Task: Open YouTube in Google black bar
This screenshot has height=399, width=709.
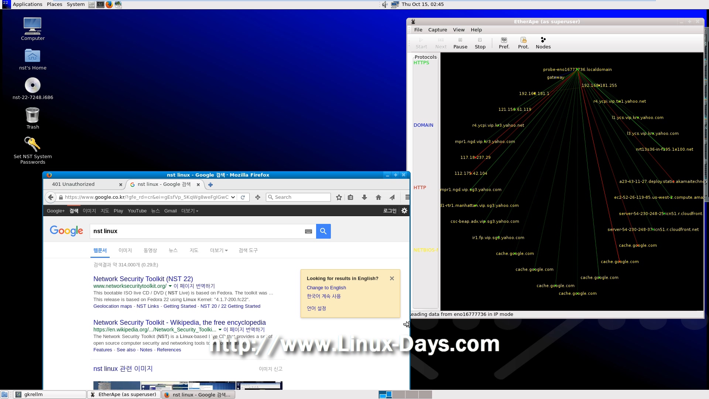Action: (137, 211)
